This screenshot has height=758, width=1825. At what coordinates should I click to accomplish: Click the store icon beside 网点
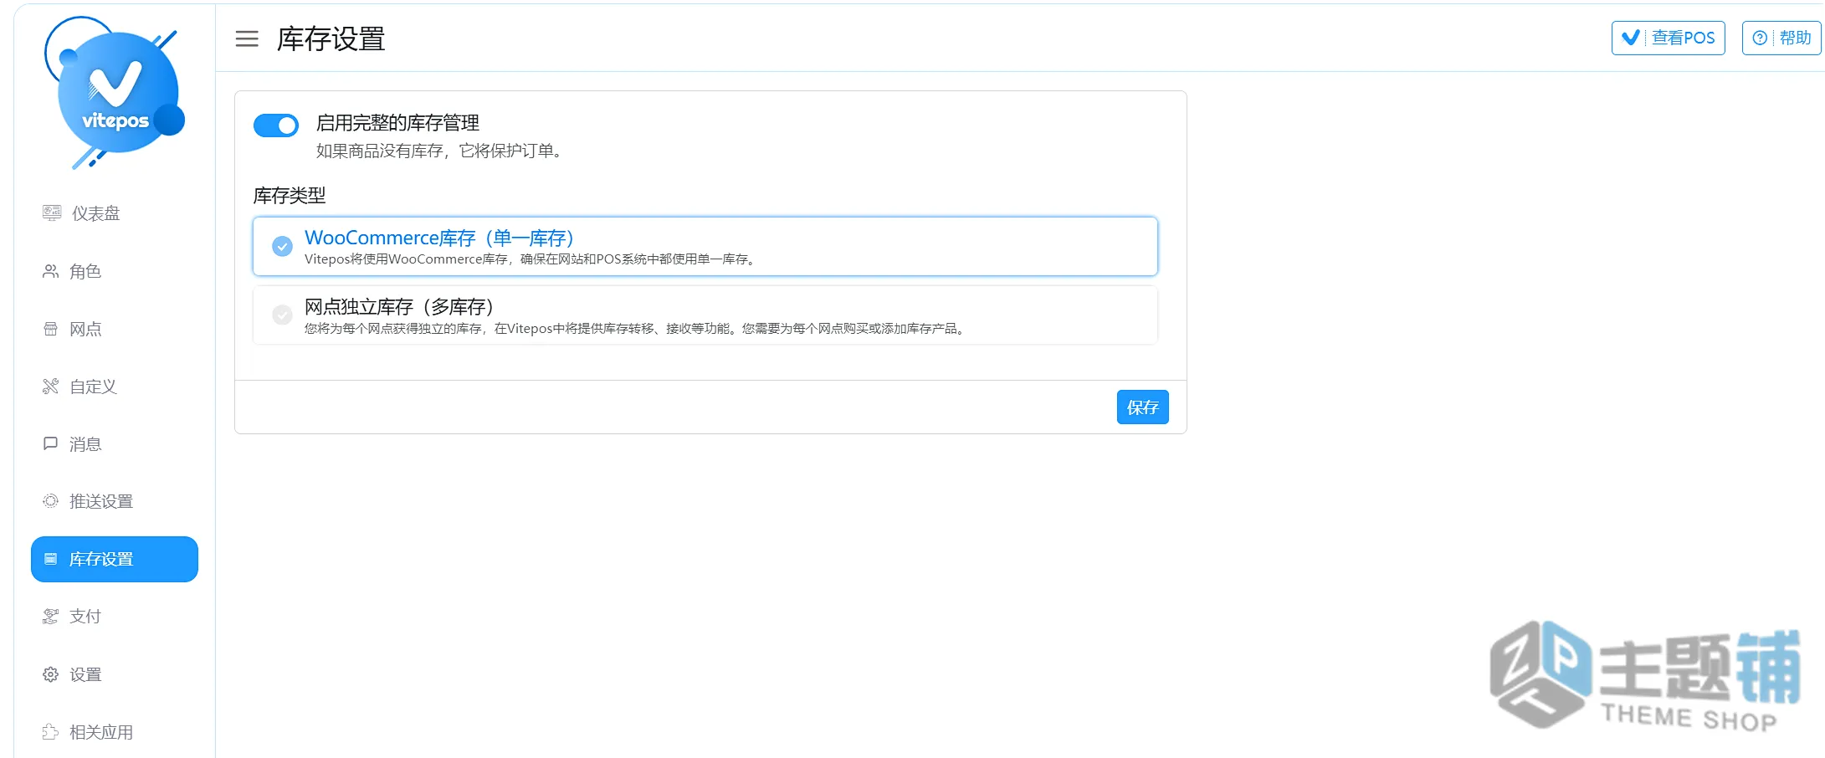[51, 329]
